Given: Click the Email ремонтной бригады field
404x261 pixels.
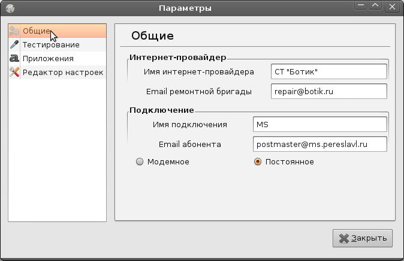Looking at the screenshot, I should click(x=328, y=91).
